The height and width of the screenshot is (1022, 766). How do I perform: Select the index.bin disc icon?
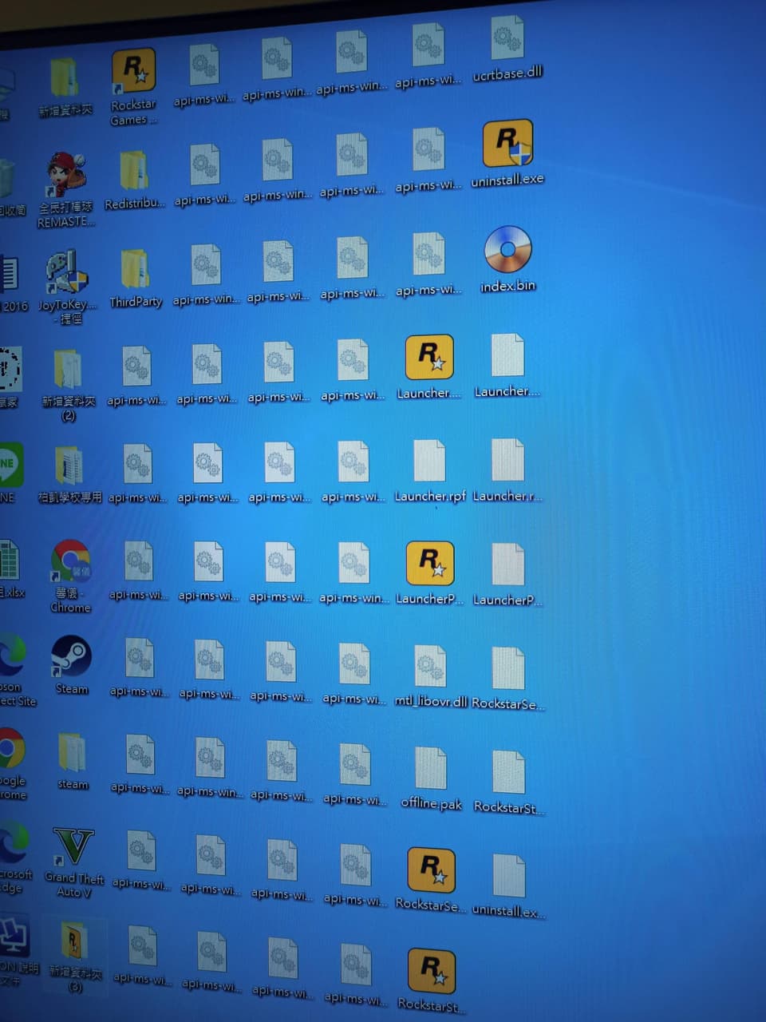507,250
